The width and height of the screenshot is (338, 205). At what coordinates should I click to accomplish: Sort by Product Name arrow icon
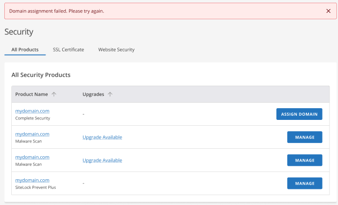[54, 94]
